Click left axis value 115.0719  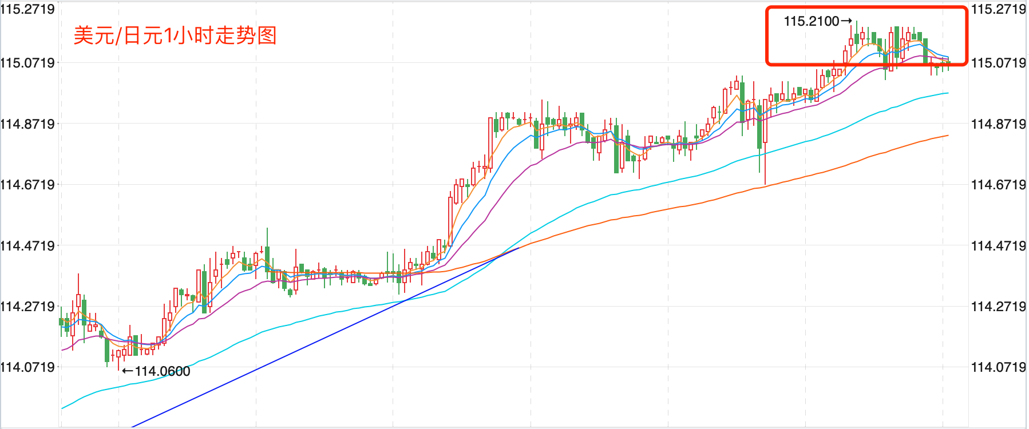pyautogui.click(x=27, y=63)
